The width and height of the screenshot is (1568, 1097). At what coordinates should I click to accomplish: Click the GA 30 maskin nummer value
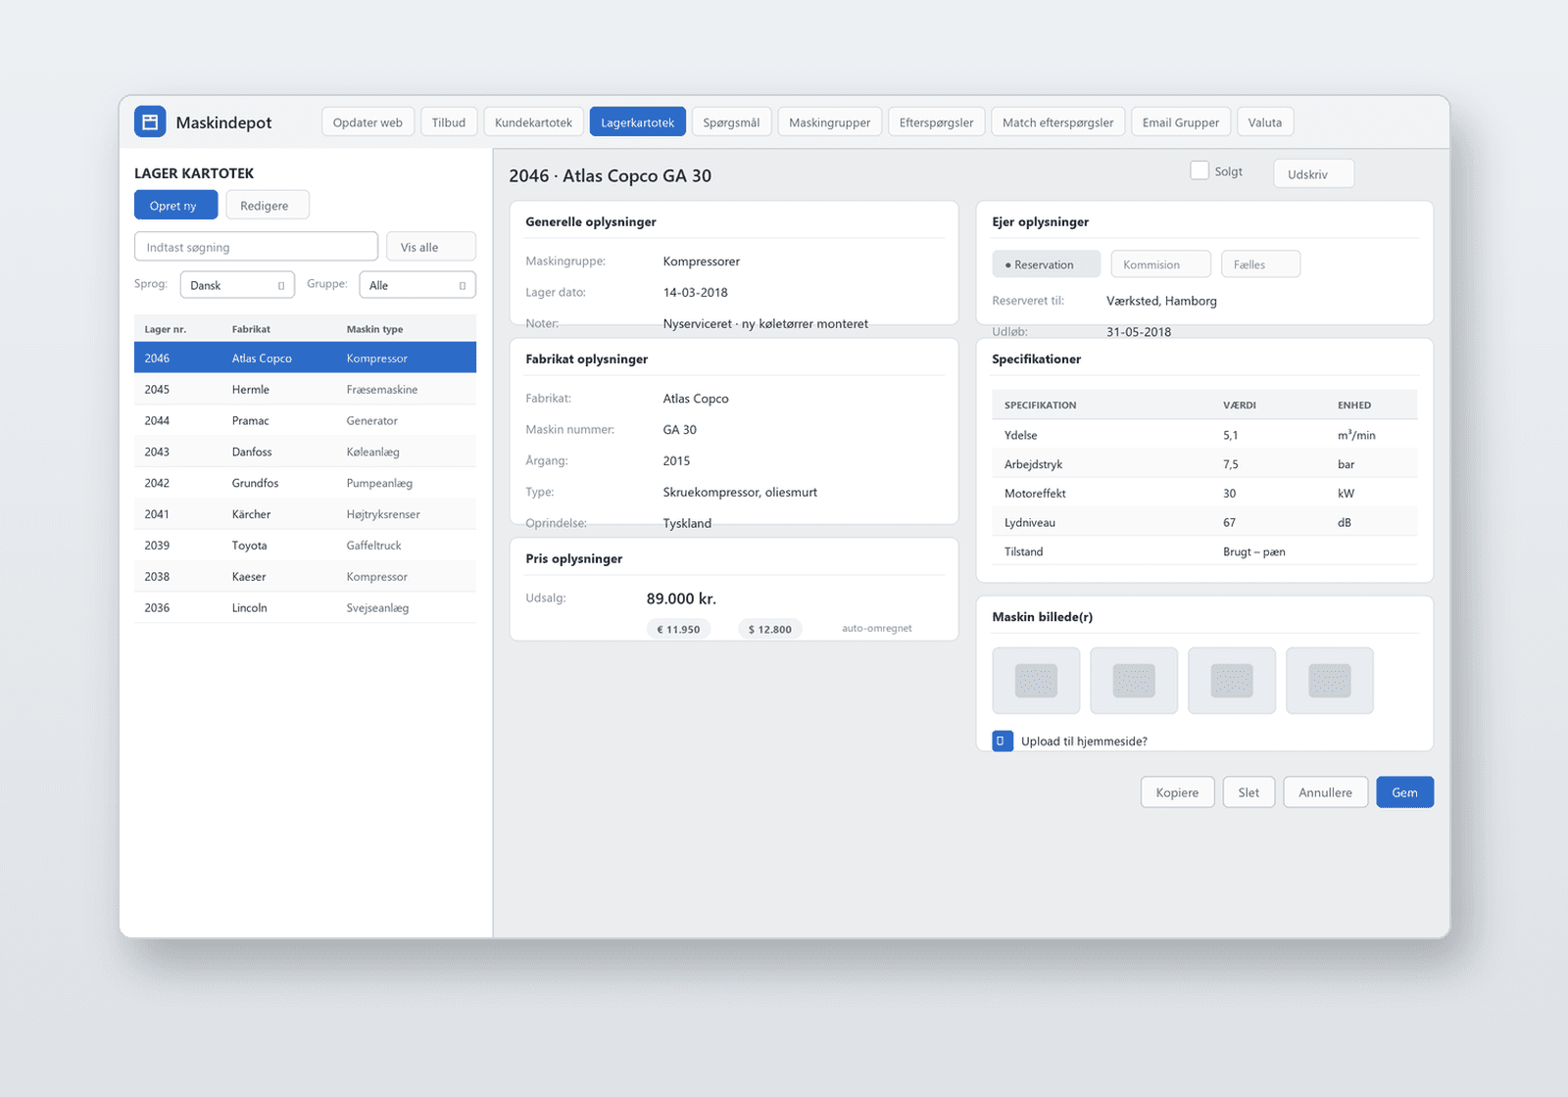(679, 430)
